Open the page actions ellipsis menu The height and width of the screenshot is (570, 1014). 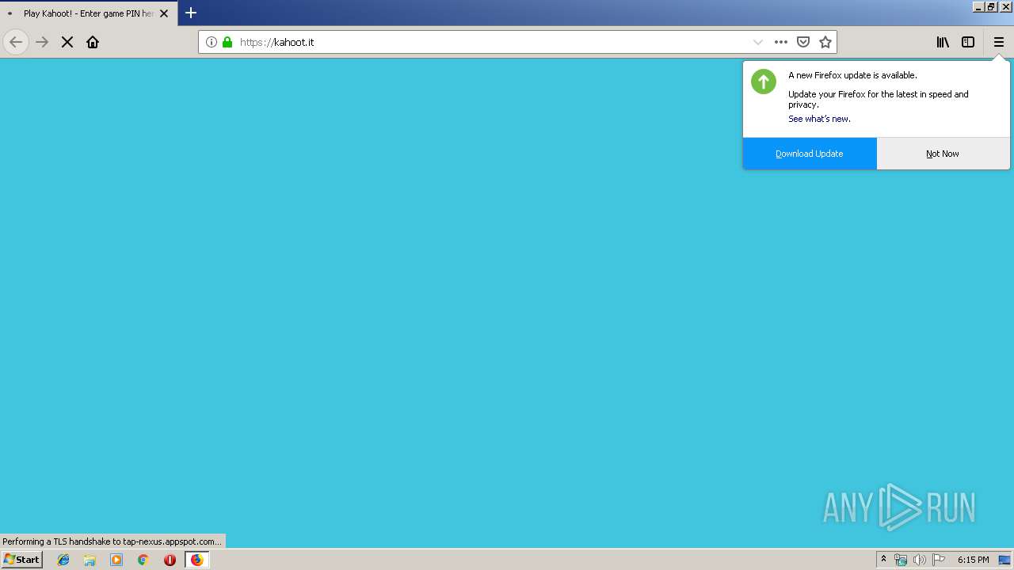click(781, 42)
